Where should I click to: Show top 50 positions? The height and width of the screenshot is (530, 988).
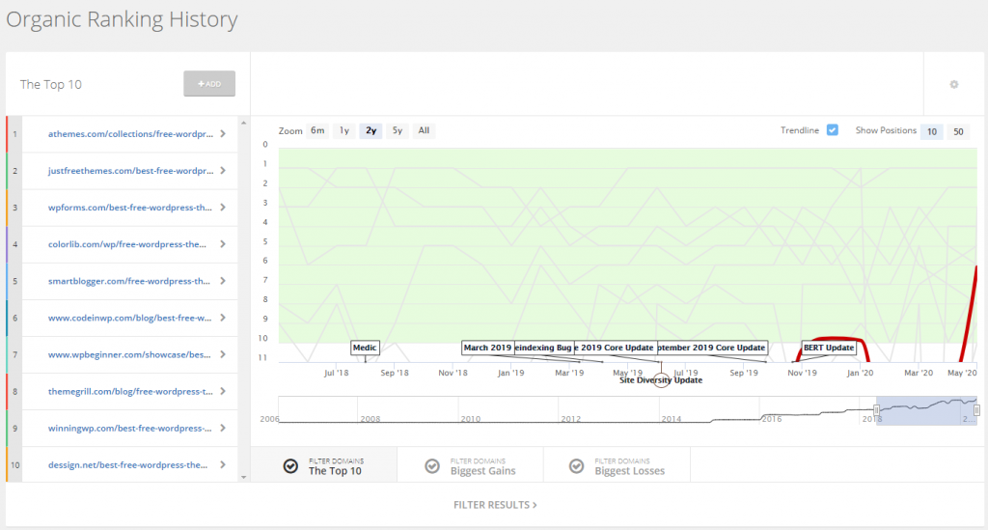pyautogui.click(x=958, y=131)
